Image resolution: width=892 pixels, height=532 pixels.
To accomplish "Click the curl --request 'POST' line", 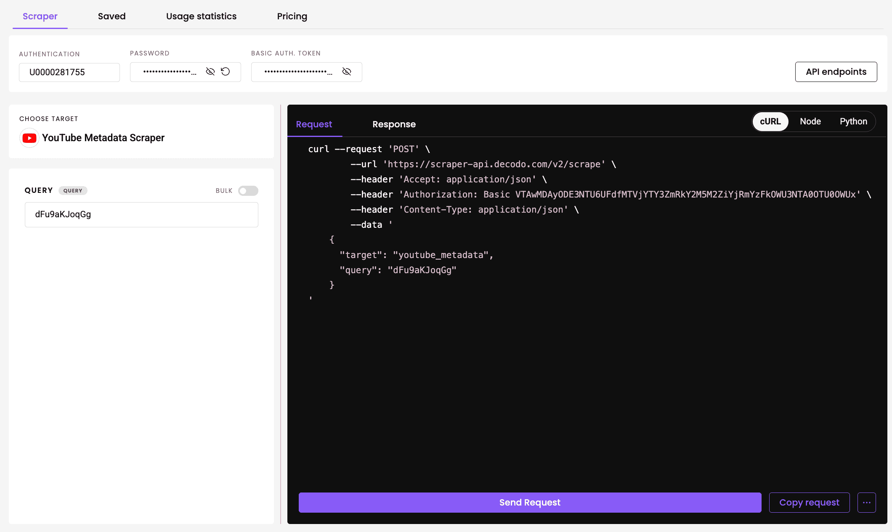I will 369,149.
